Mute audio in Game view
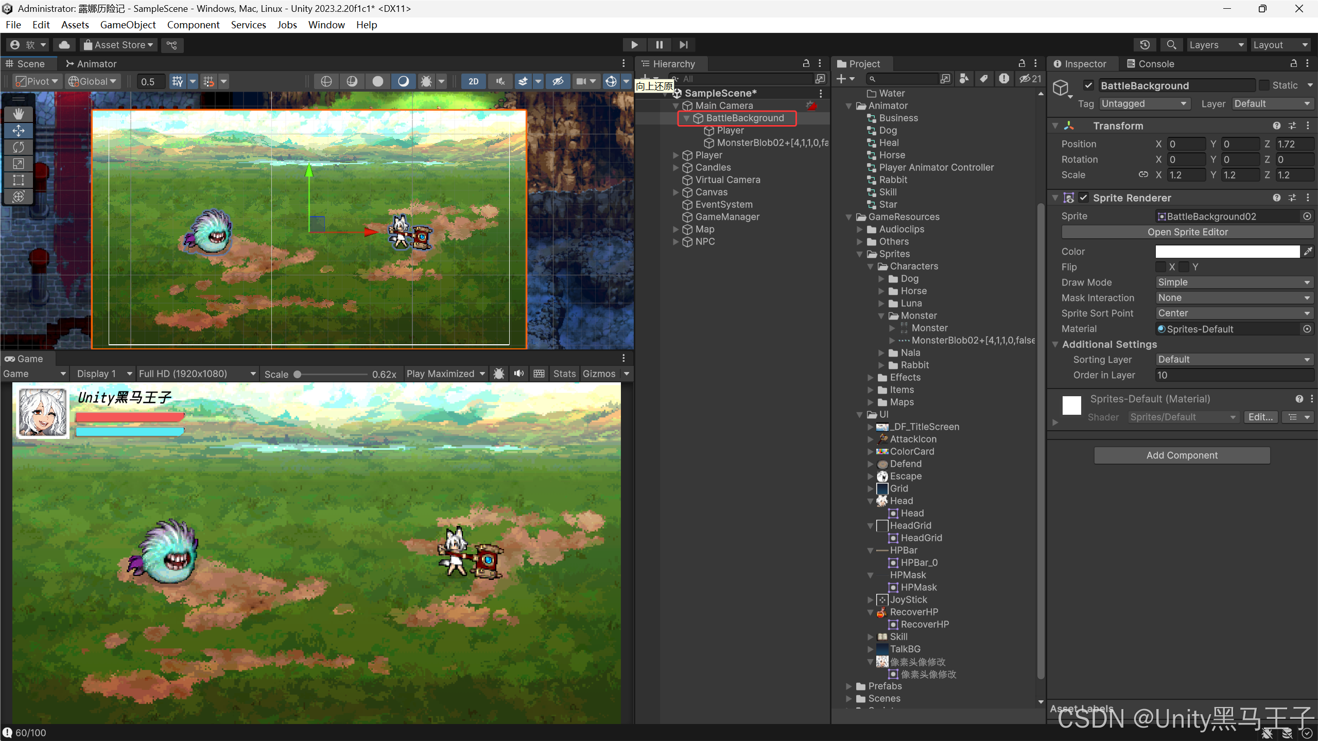Image resolution: width=1318 pixels, height=741 pixels. 519,374
